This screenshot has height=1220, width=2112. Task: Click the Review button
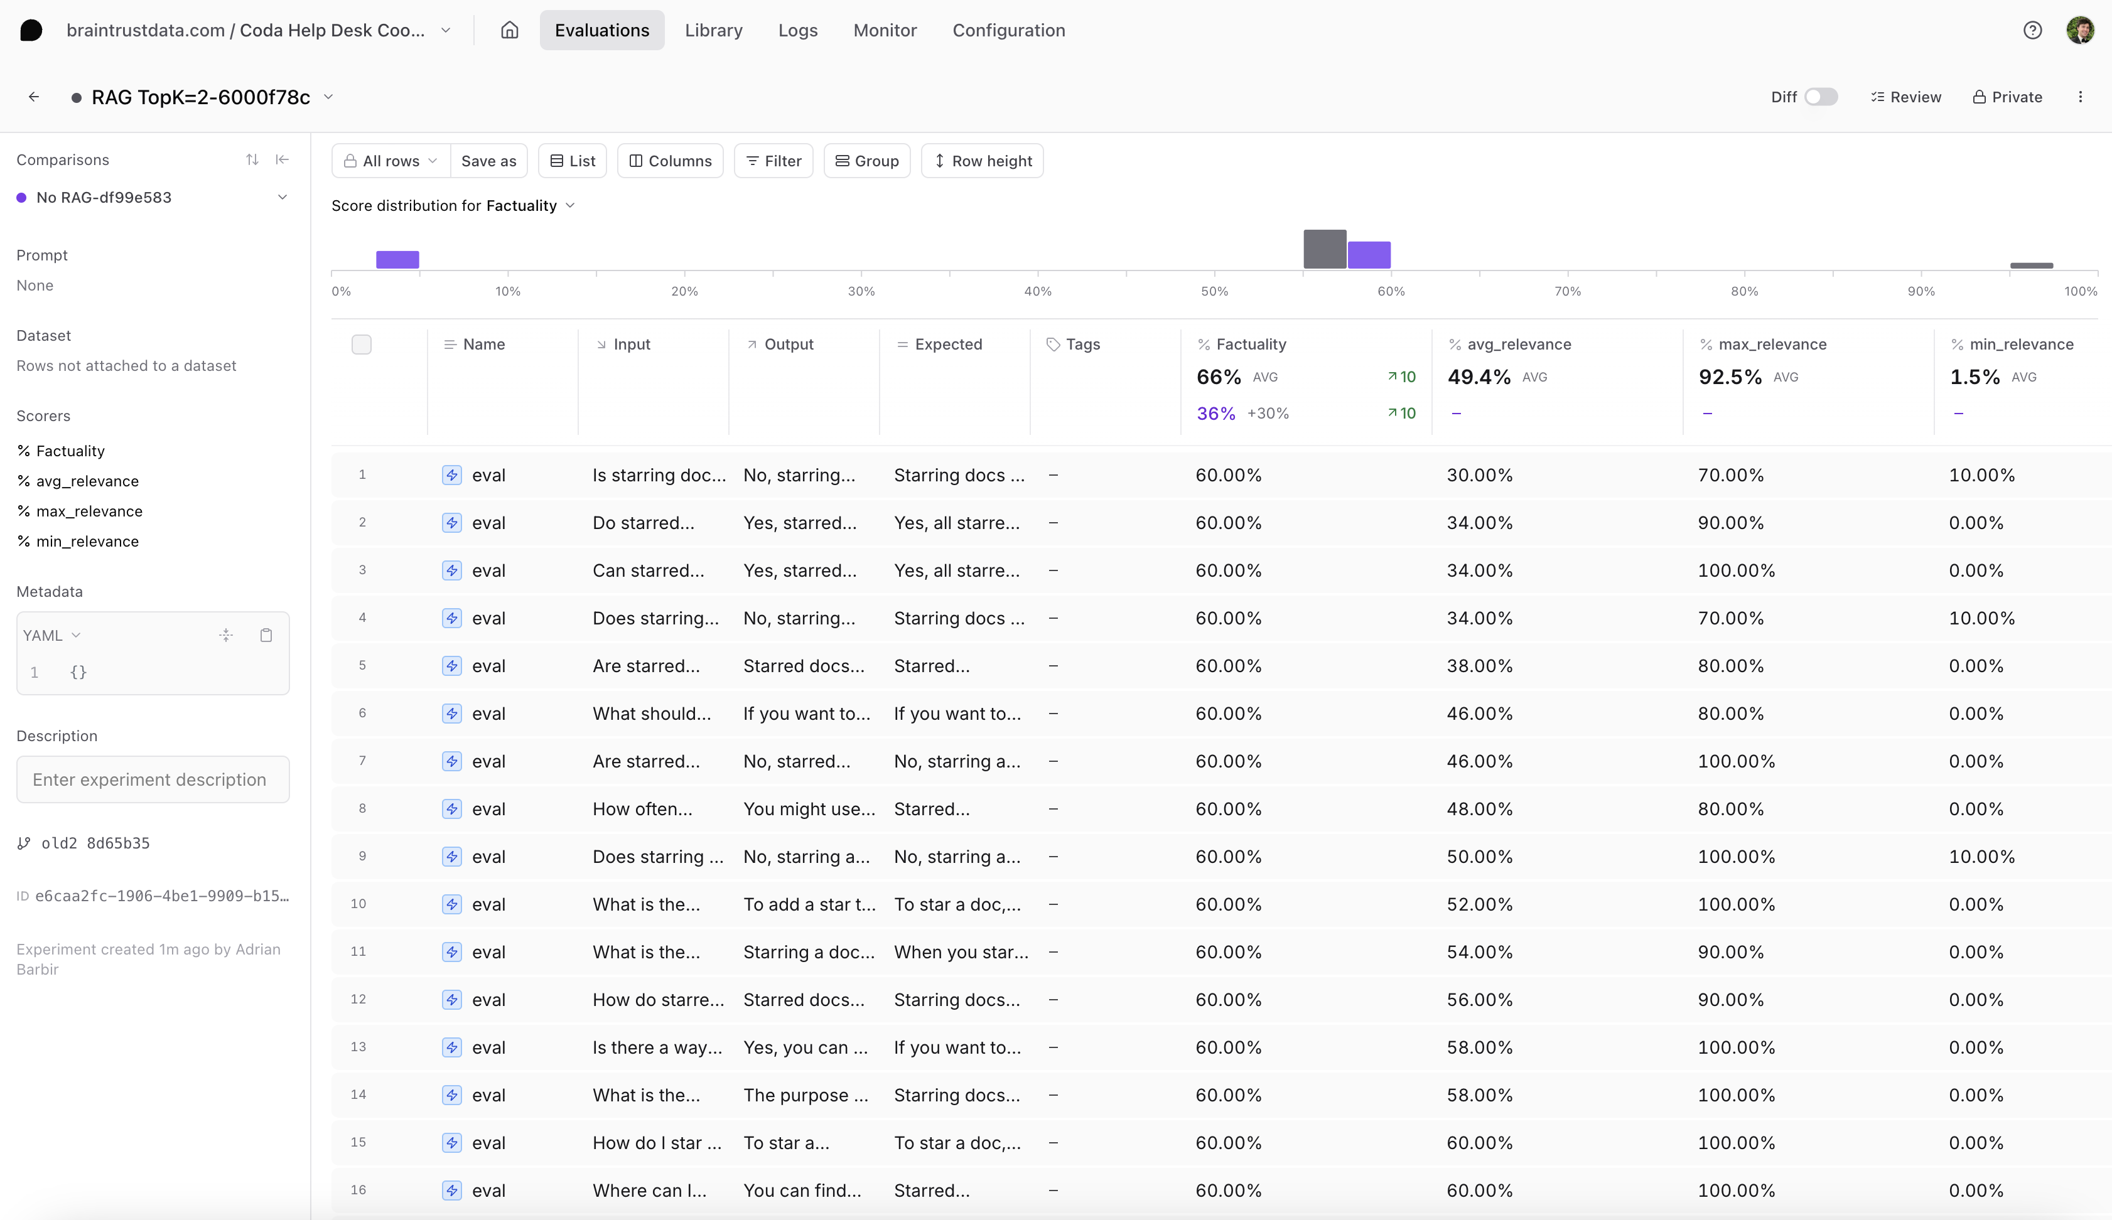[1906, 97]
